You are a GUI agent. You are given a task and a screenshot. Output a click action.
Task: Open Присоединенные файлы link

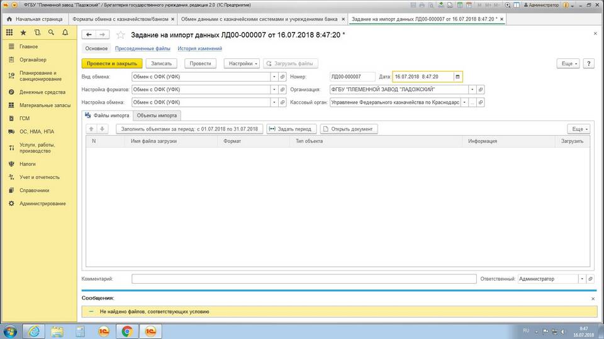pos(143,48)
